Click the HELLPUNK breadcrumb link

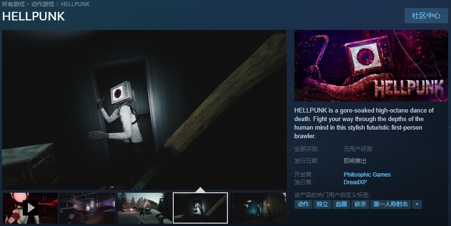[75, 4]
